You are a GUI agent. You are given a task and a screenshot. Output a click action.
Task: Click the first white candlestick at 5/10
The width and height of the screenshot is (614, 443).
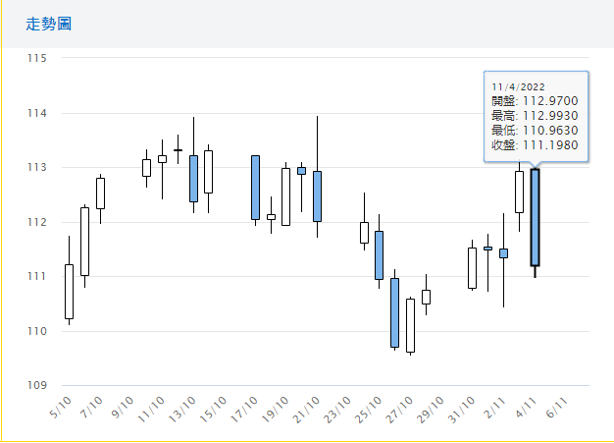point(69,291)
